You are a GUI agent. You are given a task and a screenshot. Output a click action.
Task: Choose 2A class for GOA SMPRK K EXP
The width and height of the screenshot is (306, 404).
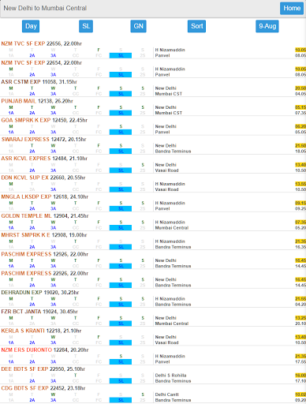click(32, 132)
